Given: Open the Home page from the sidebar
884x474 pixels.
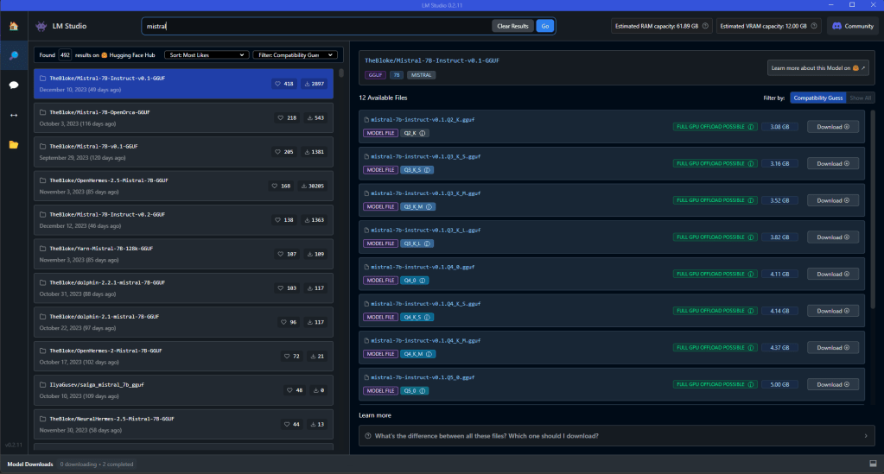Looking at the screenshot, I should tap(13, 26).
